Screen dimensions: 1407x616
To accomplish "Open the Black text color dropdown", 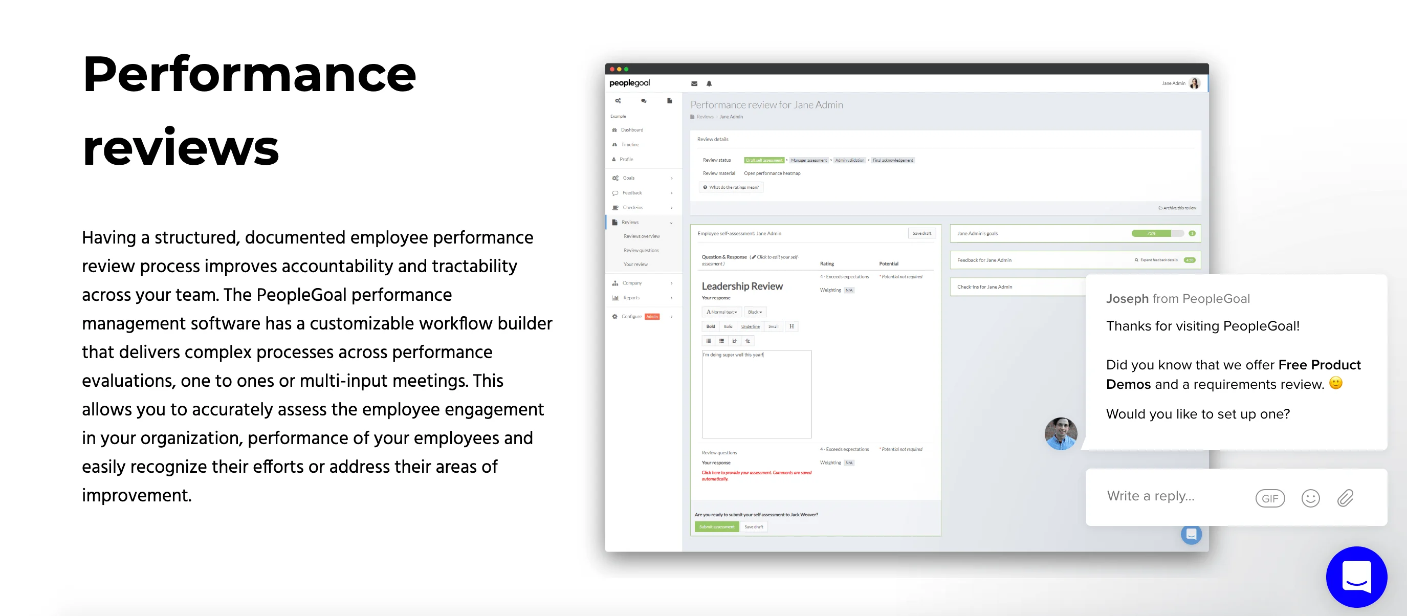I will [x=755, y=312].
